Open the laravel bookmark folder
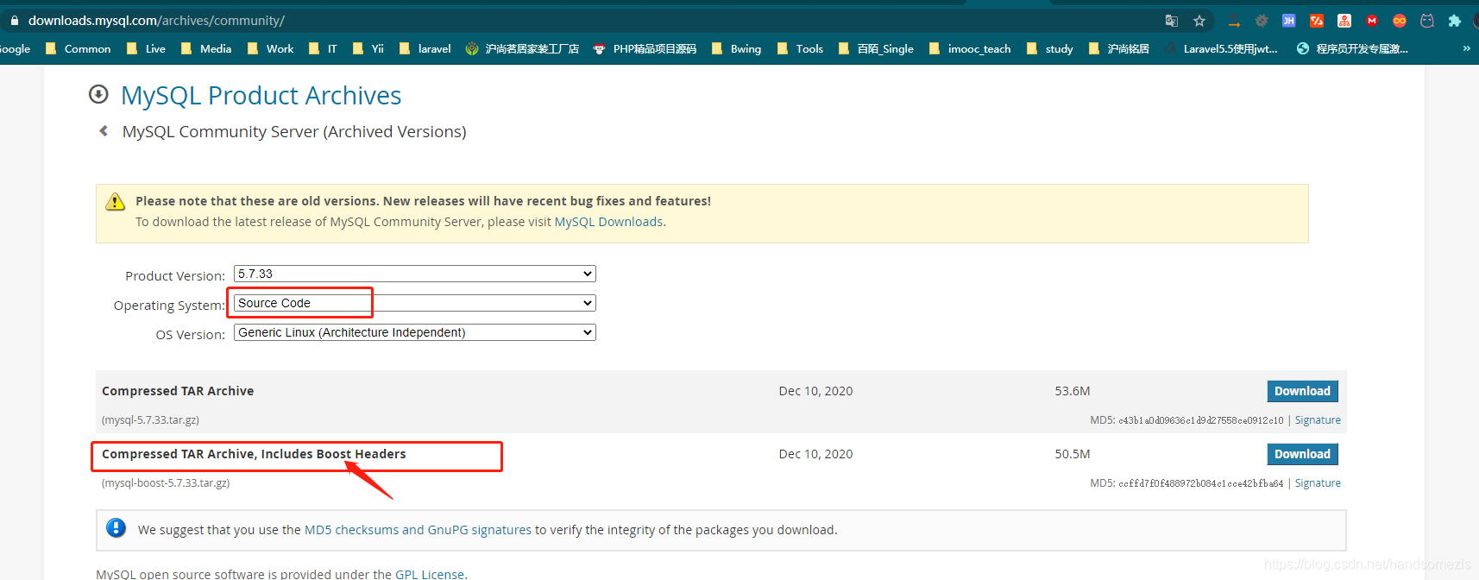 point(425,49)
